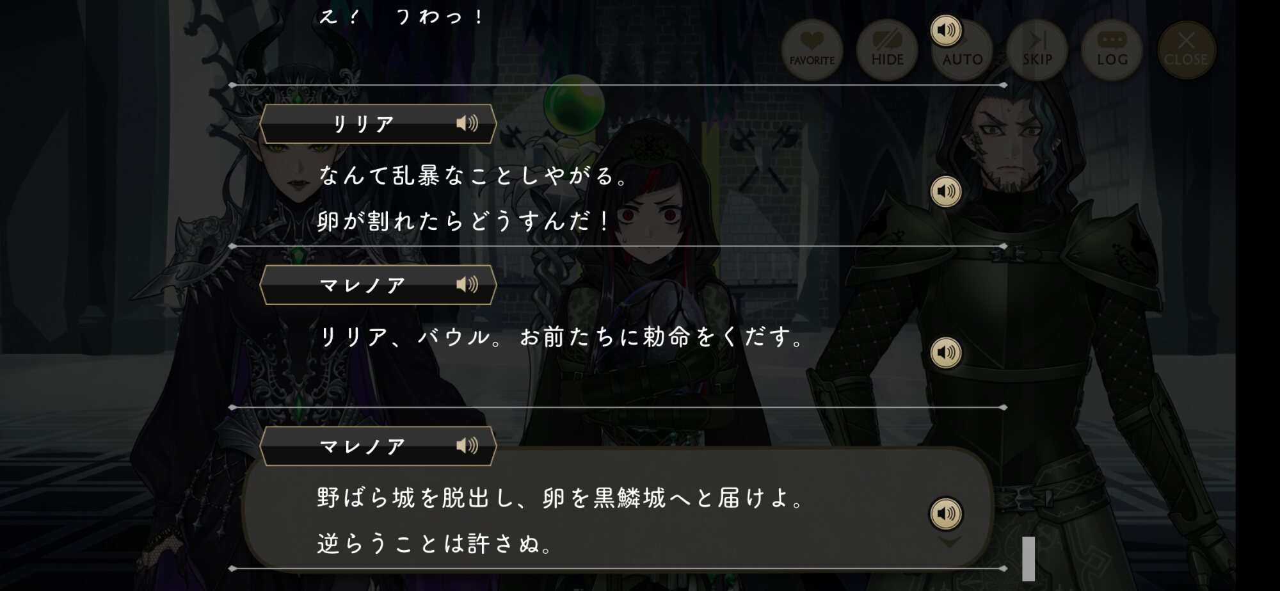The height and width of the screenshot is (591, 1280).
Task: Toggle HIDE to hide the text window
Action: pyautogui.click(x=887, y=50)
